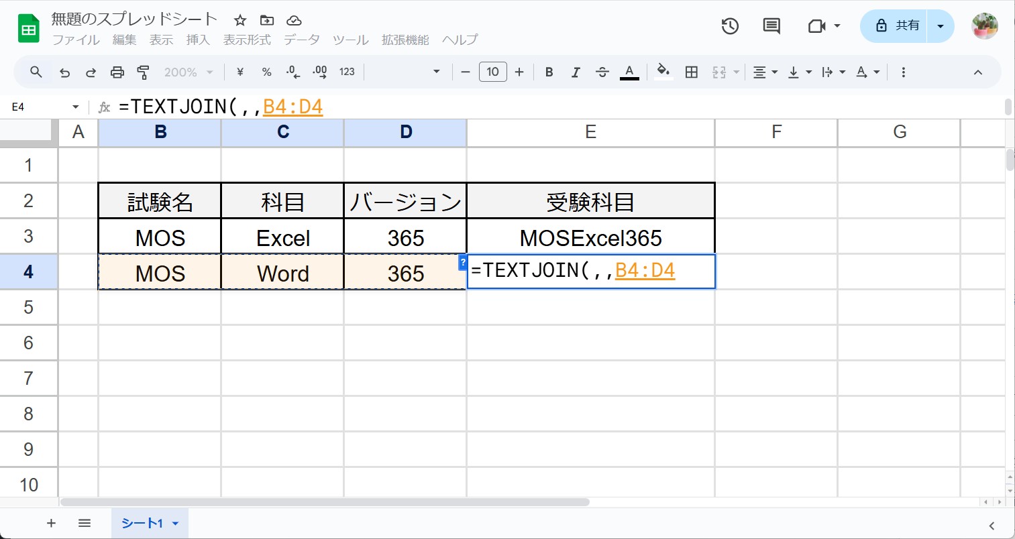Screen dimensions: 1015x539
Task: Toggle italic formatting
Action: tap(576, 72)
